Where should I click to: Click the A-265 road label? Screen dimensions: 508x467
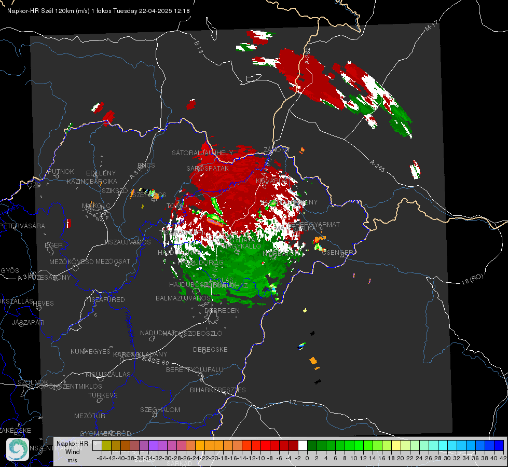click(377, 166)
